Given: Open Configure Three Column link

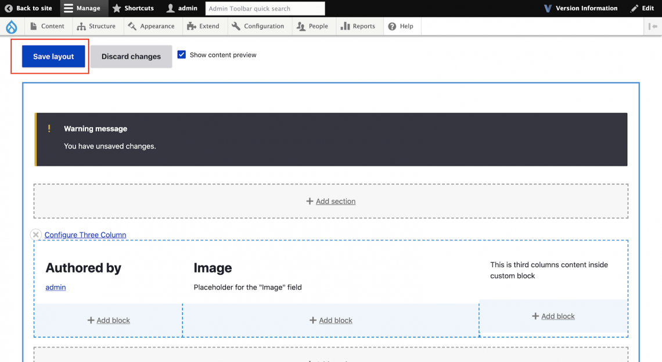Looking at the screenshot, I should (x=85, y=235).
